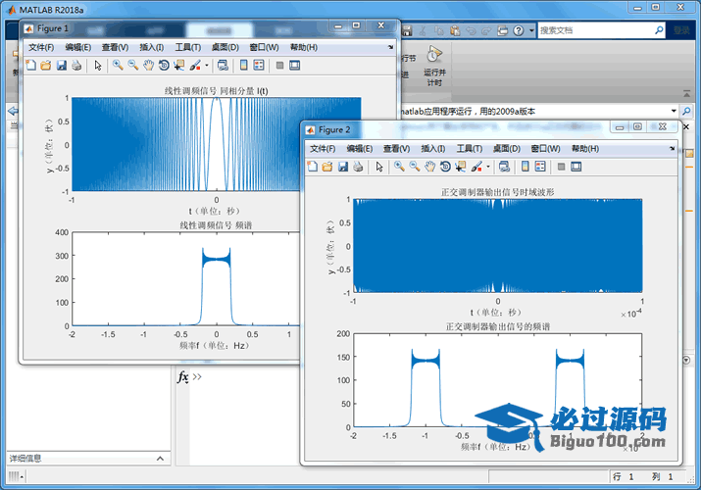Screen dimensions: 701x490
Task: Select Rotate 3D tool in Figure 2
Action: [445, 167]
